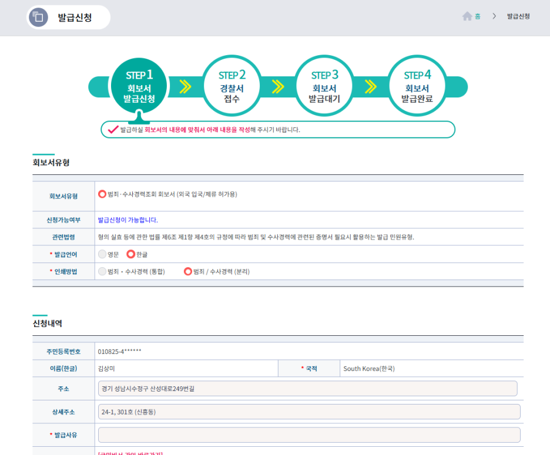Select STEP 1 회보서 발급신청 circle

[x=139, y=86]
